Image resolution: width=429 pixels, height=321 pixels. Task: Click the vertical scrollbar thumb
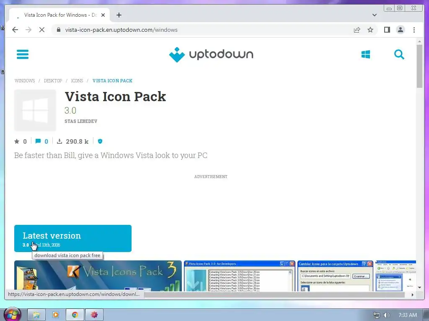click(x=419, y=66)
